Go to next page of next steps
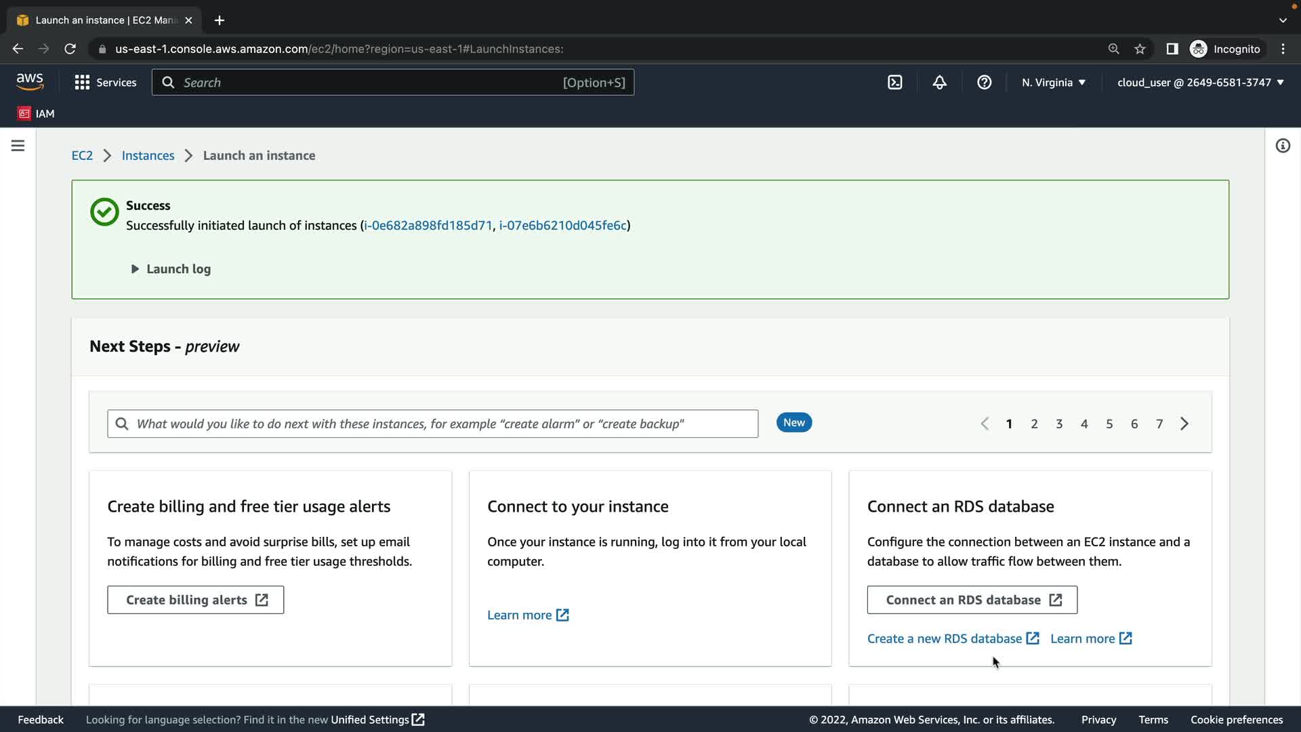 pos(1184,424)
